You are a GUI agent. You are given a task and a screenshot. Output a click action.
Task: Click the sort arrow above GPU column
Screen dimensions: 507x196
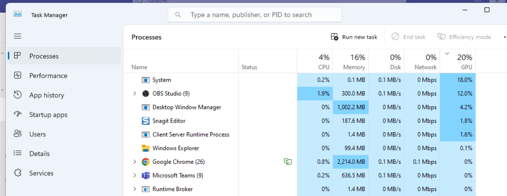point(447,53)
